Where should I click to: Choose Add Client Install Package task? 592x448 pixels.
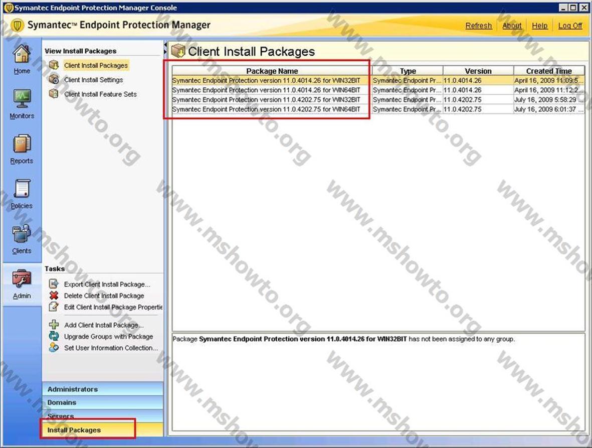(x=104, y=325)
